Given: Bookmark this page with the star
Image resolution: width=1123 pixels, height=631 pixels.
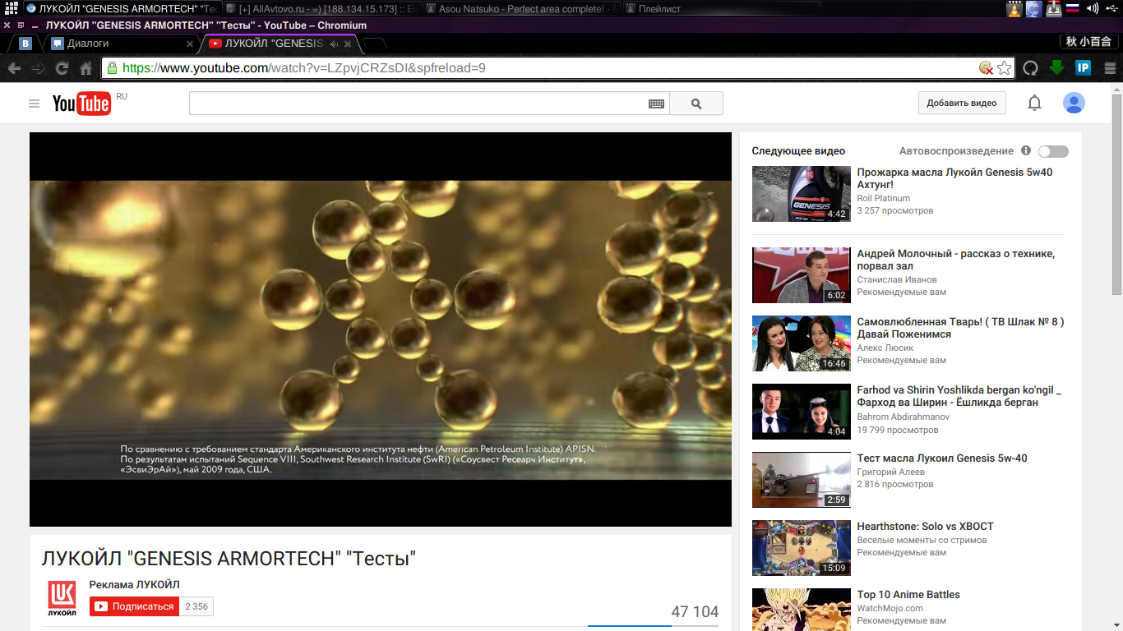Looking at the screenshot, I should [x=1005, y=68].
